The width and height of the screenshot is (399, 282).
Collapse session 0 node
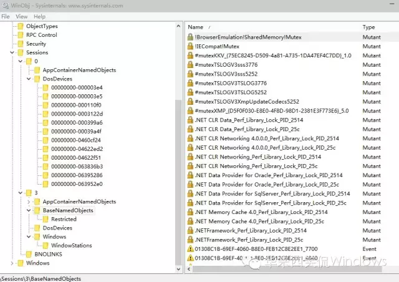(21, 61)
